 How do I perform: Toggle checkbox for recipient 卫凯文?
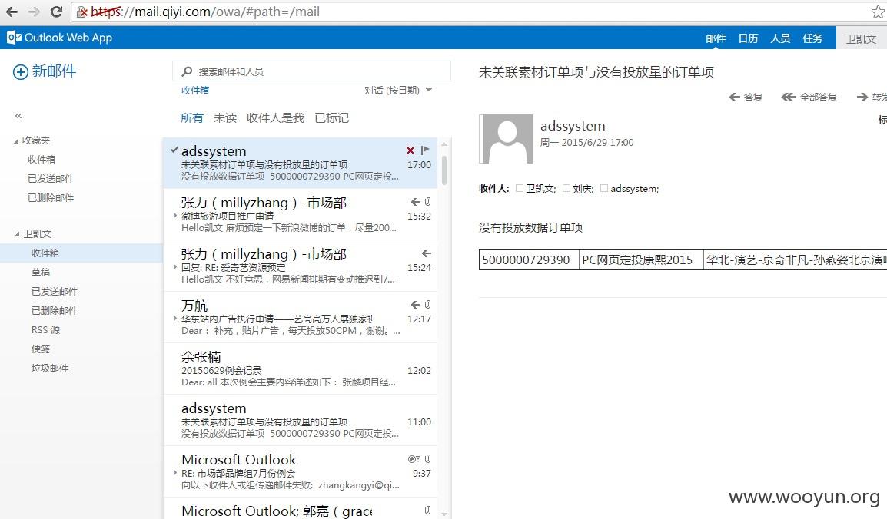click(520, 189)
